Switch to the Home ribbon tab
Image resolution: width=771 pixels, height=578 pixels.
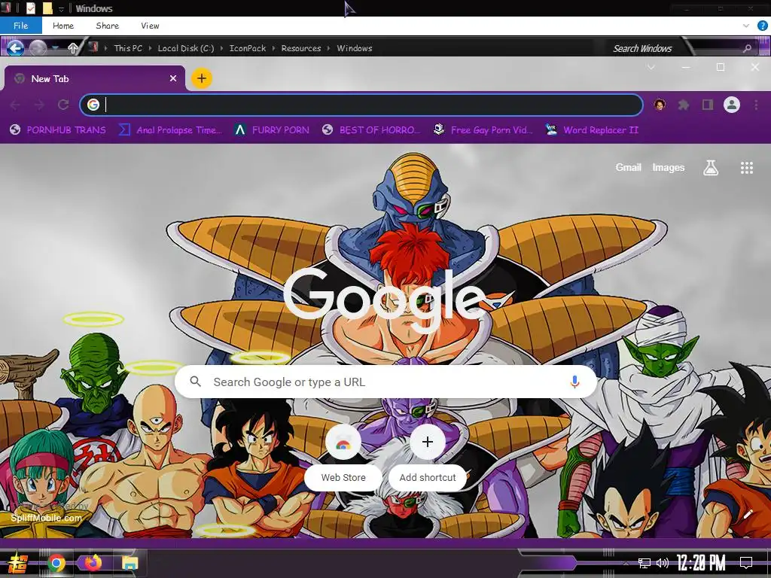(x=63, y=26)
